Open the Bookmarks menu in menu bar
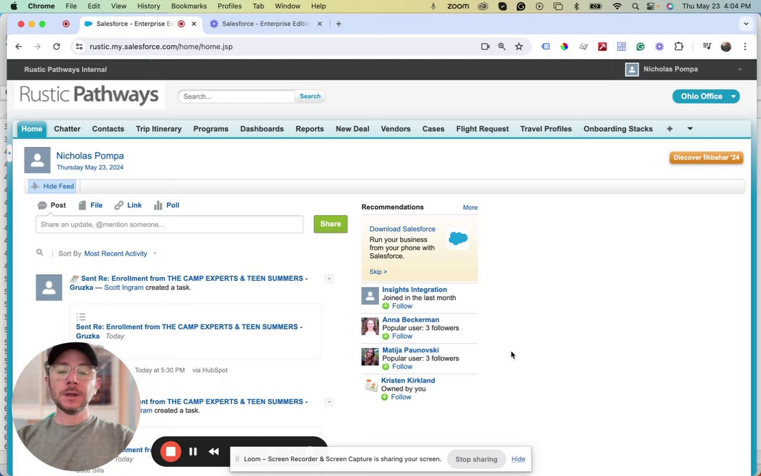Viewport: 761px width, 476px height. point(189,6)
